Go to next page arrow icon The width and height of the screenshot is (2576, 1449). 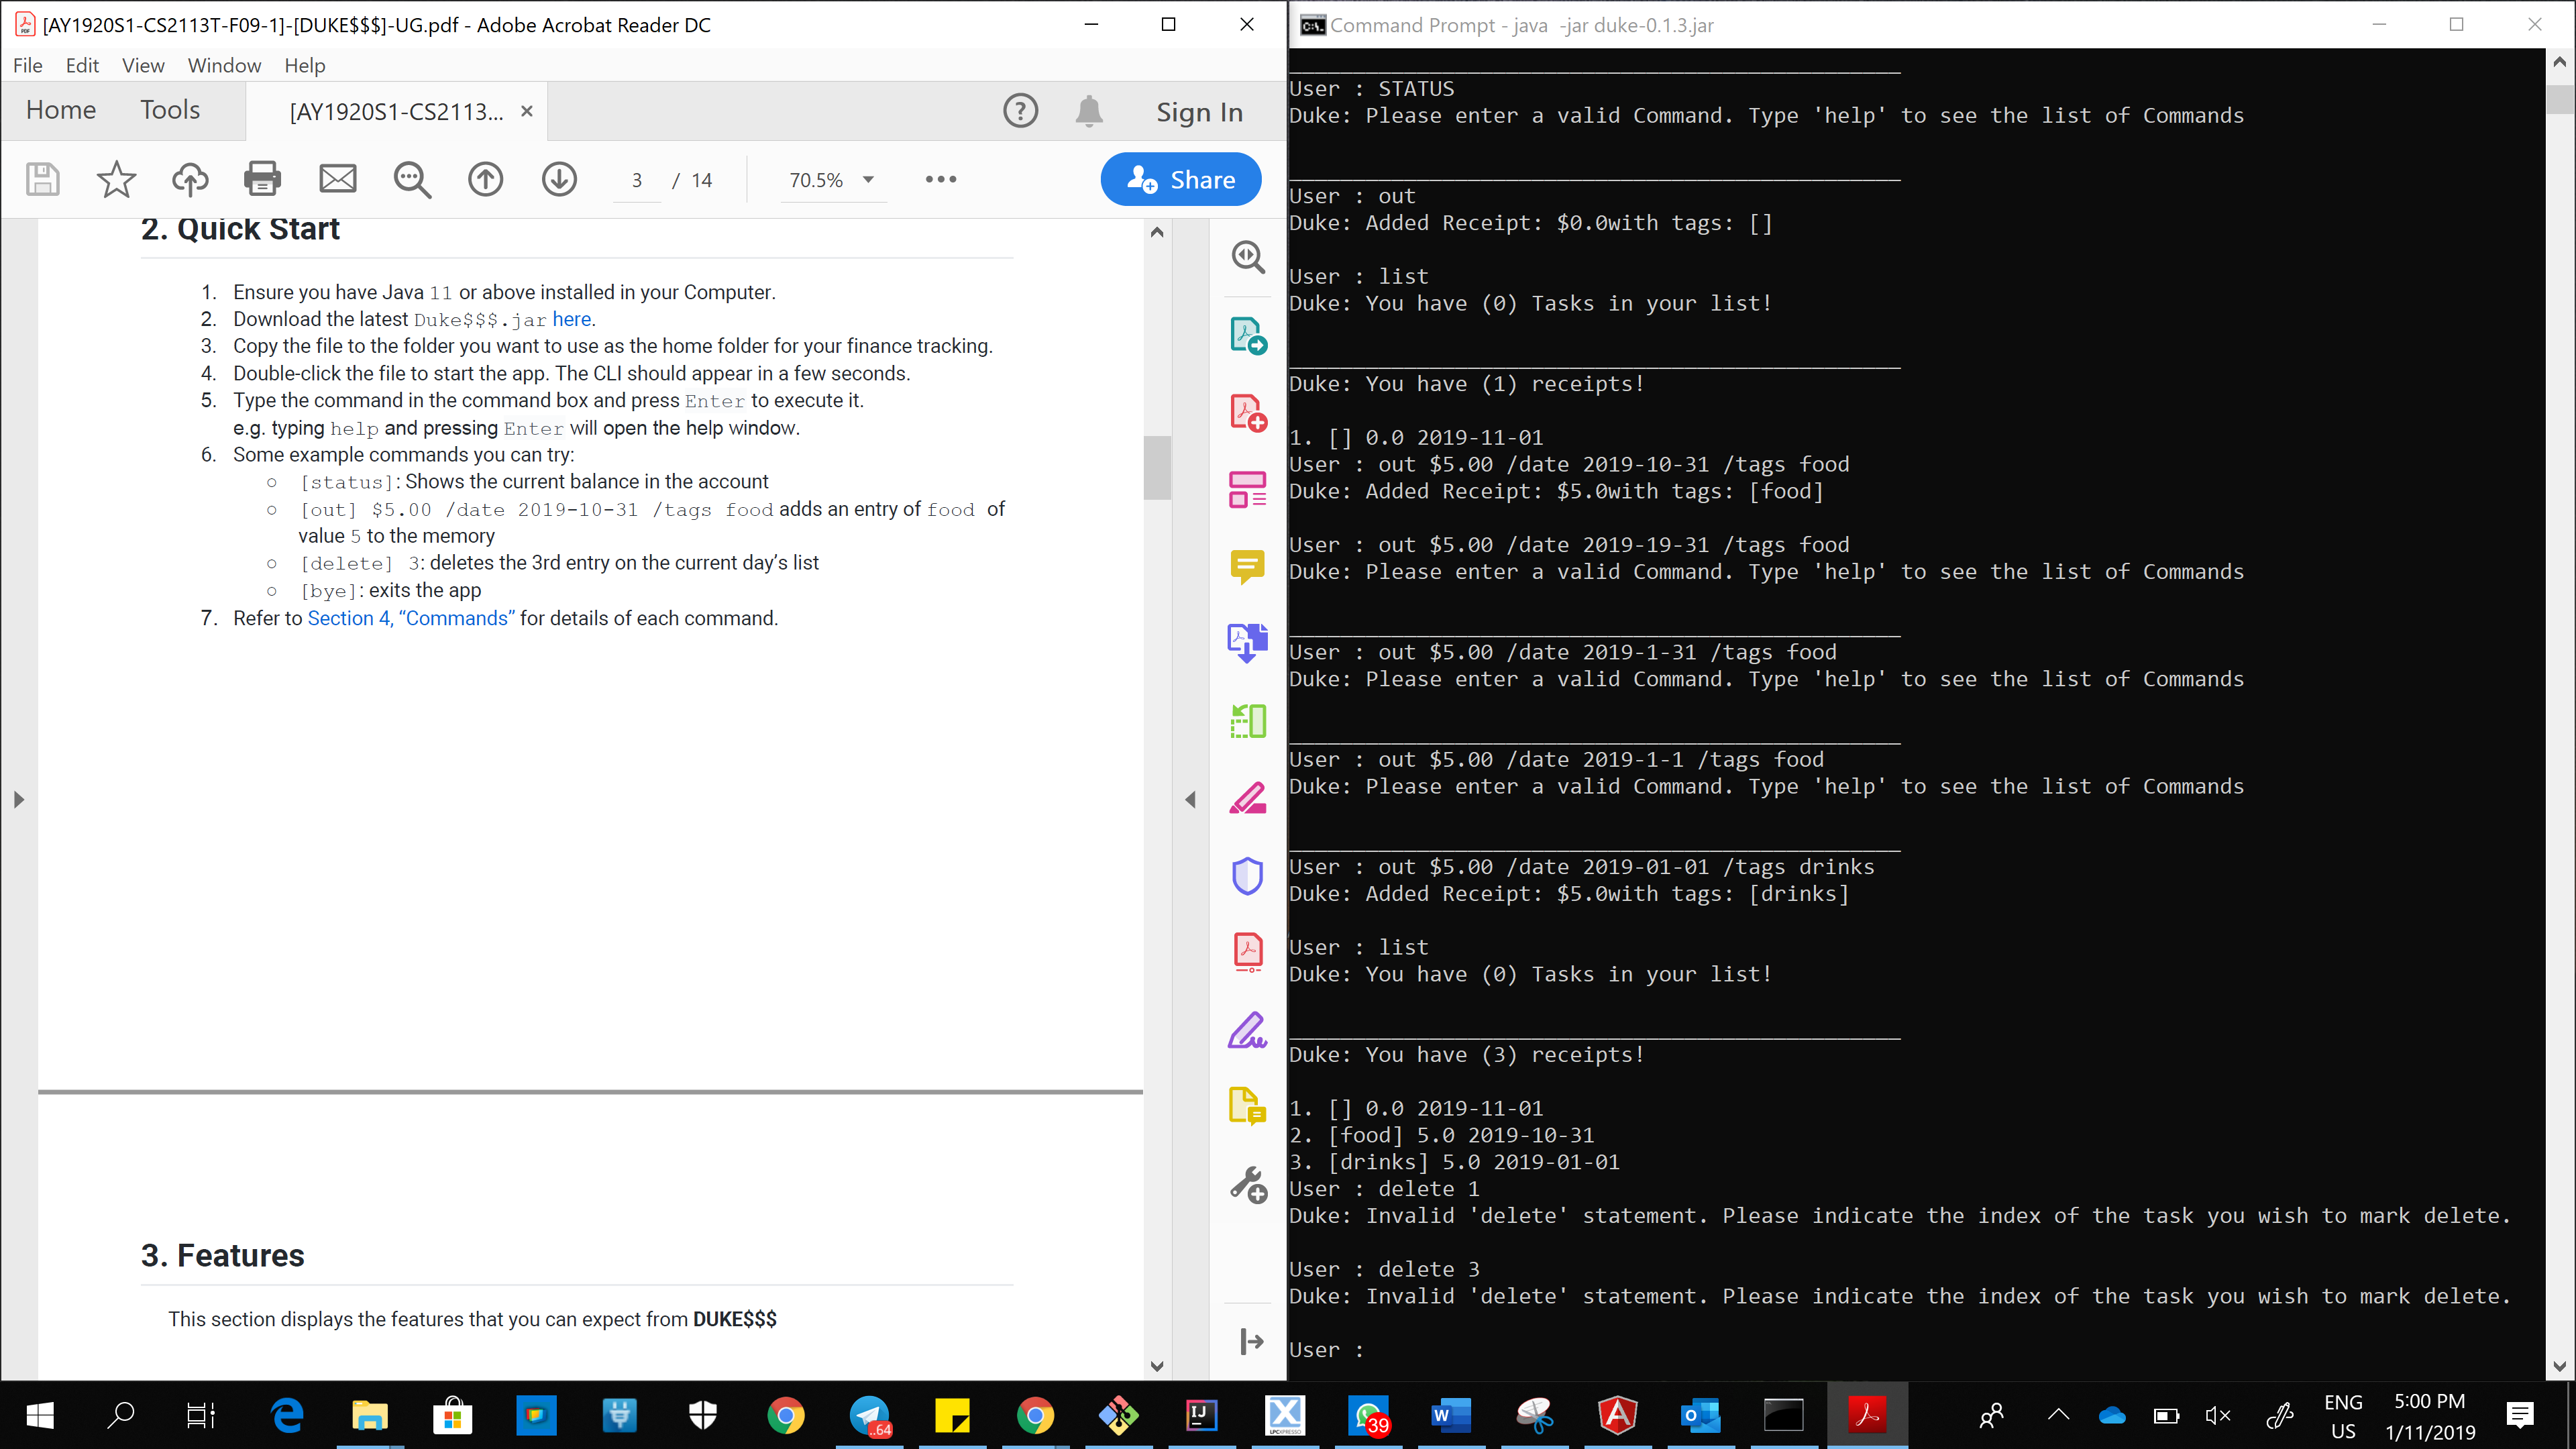[x=559, y=180]
